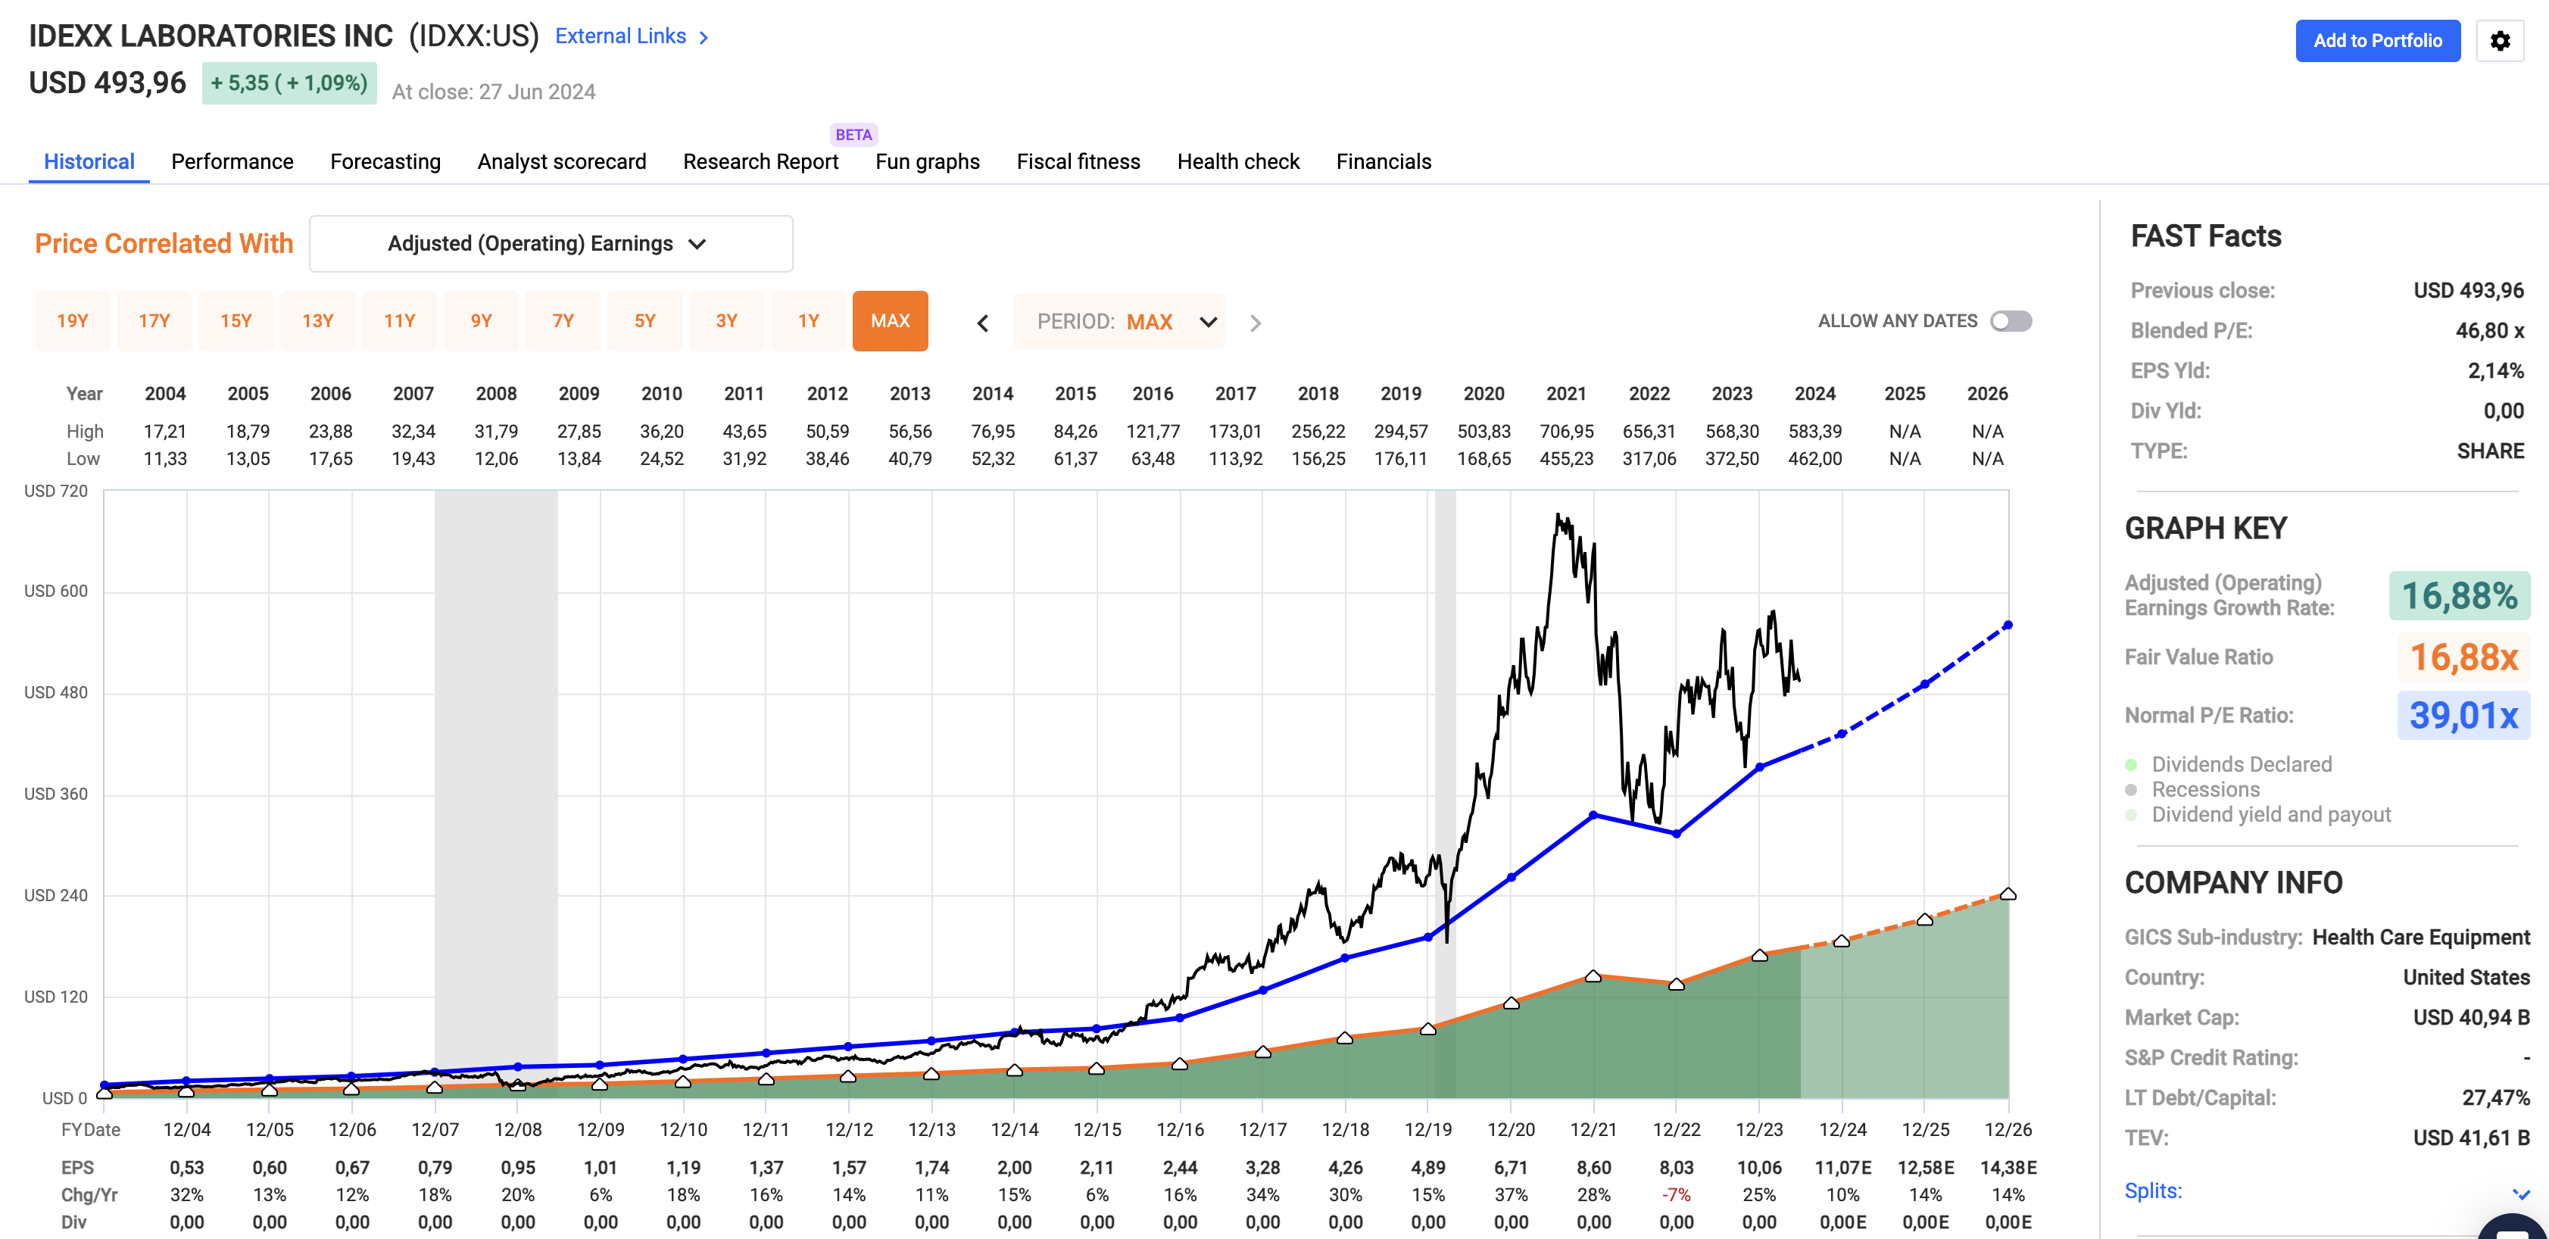Toggle Dividends Declared green legend dot
This screenshot has width=2549, height=1239.
pyautogui.click(x=2132, y=764)
